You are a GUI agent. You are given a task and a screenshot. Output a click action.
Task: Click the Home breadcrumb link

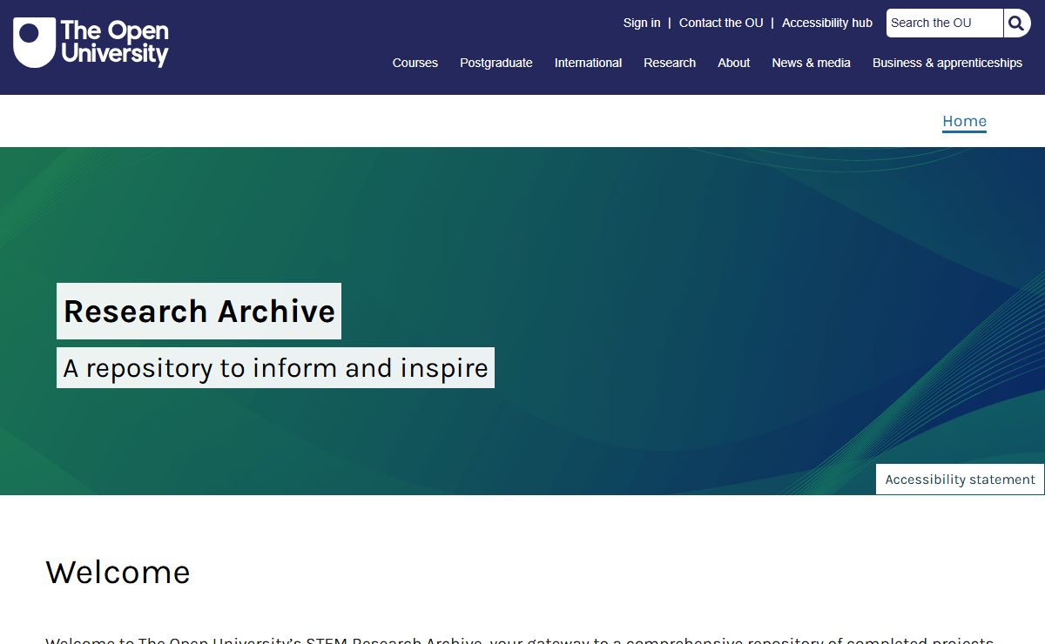point(964,121)
